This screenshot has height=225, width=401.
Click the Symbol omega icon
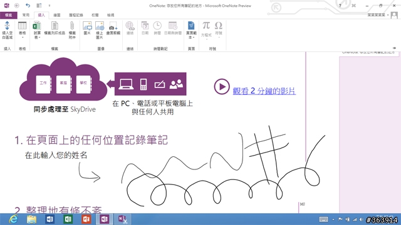219,26
